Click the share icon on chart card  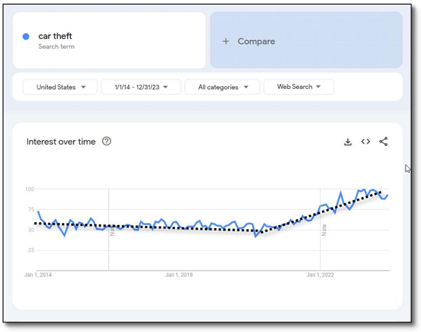coord(383,142)
